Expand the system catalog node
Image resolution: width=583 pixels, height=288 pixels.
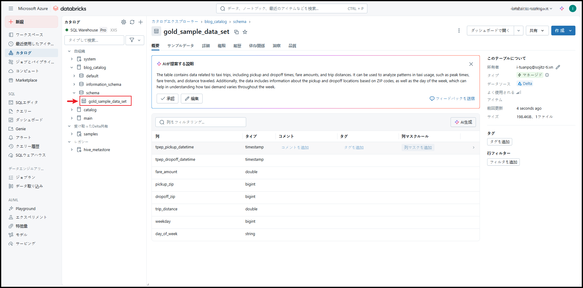coord(72,59)
